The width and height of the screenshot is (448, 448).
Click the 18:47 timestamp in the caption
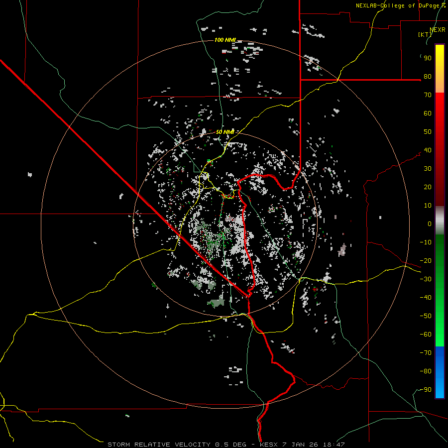tap(334, 445)
